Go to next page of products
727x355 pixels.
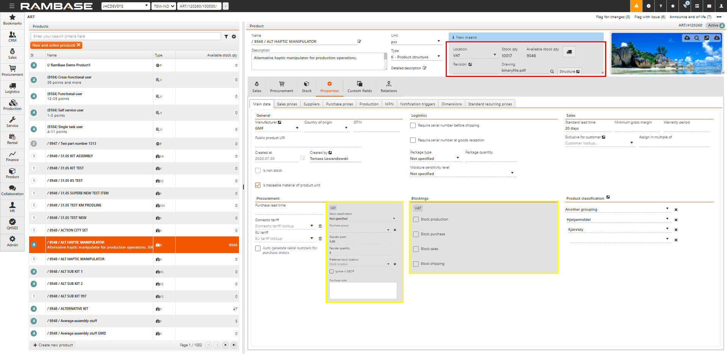(225, 345)
